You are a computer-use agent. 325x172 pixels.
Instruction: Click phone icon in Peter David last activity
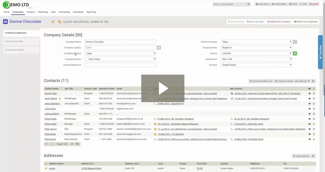click(x=155, y=139)
